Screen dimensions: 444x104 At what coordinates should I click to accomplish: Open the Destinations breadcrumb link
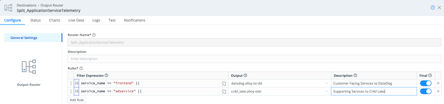[x=26, y=5]
